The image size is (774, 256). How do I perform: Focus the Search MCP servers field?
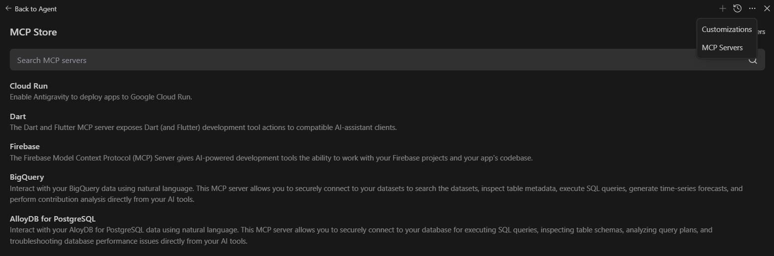pos(345,60)
